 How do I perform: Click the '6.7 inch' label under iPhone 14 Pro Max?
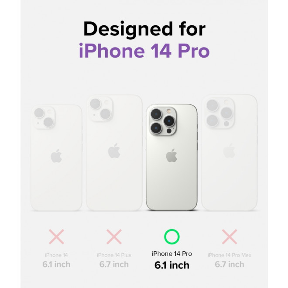230,264
